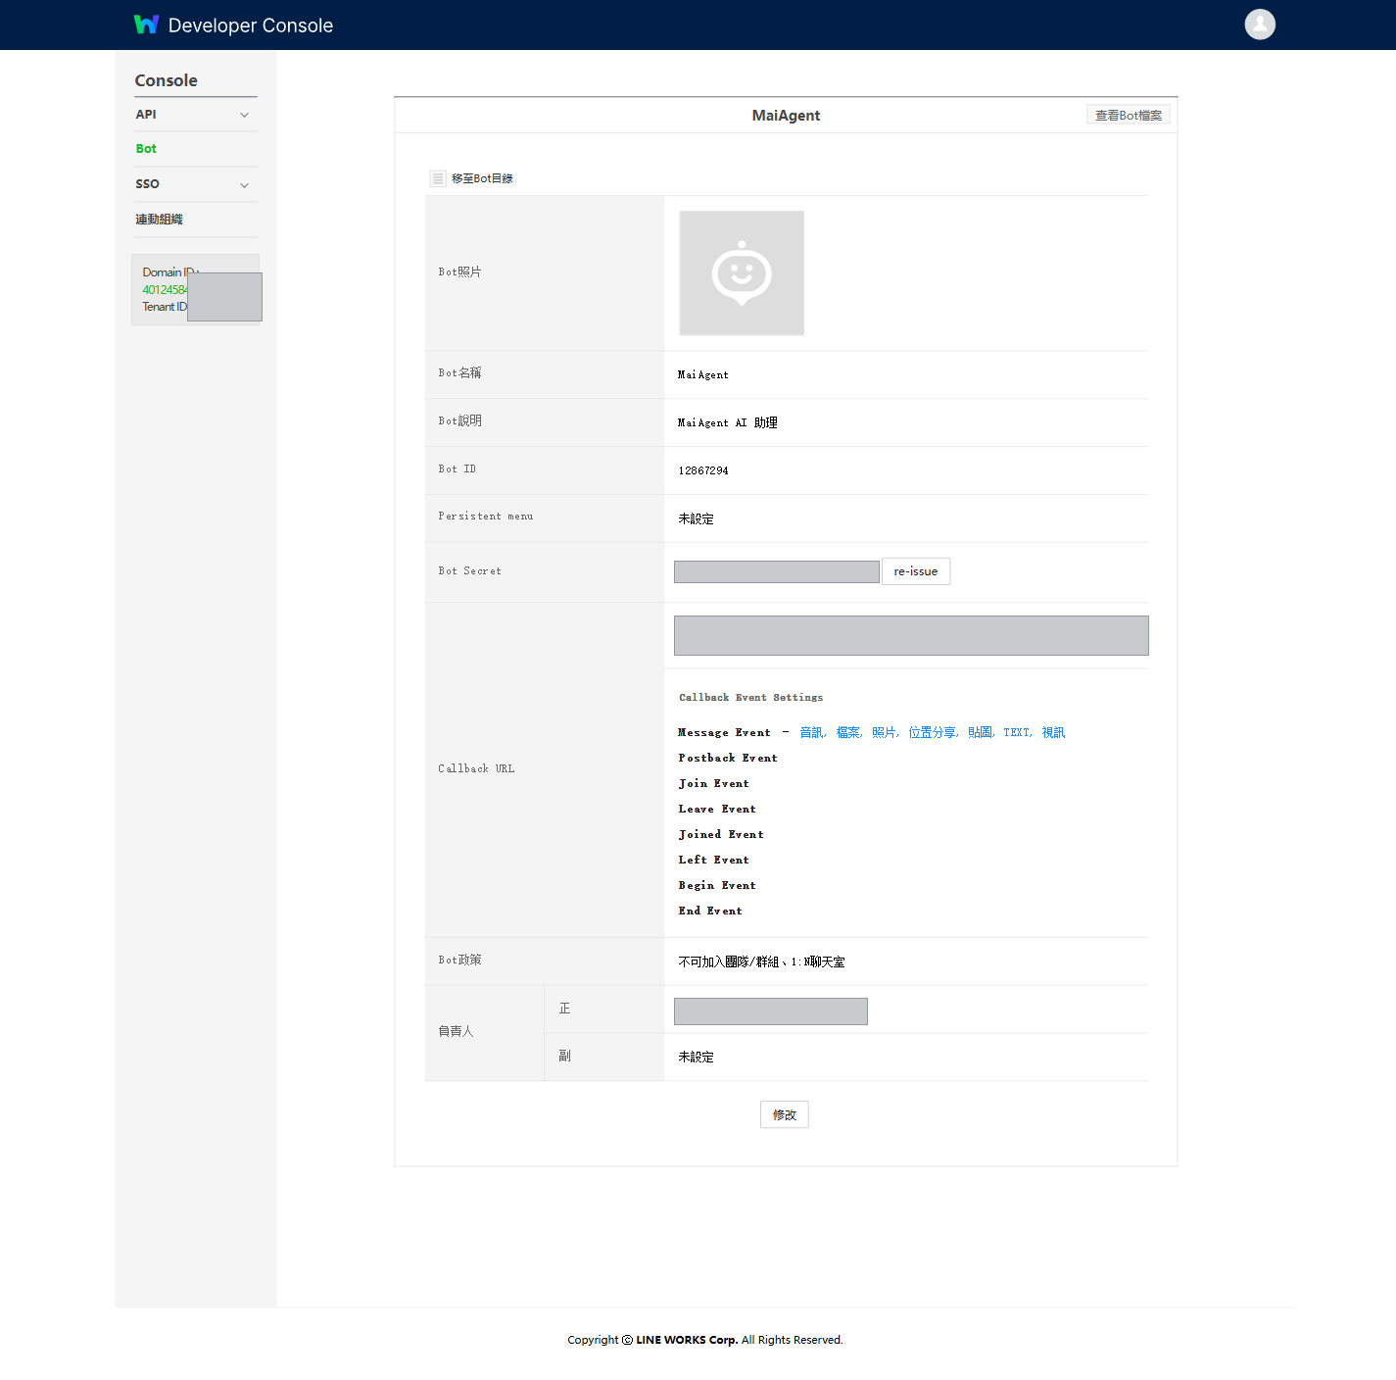Click the 音訊 message event link
1396x1380 pixels.
(811, 732)
